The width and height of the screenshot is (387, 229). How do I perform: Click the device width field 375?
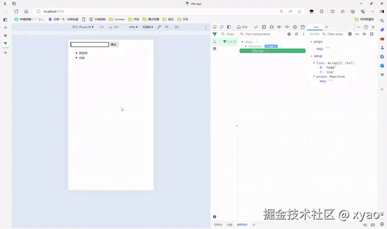(x=102, y=27)
